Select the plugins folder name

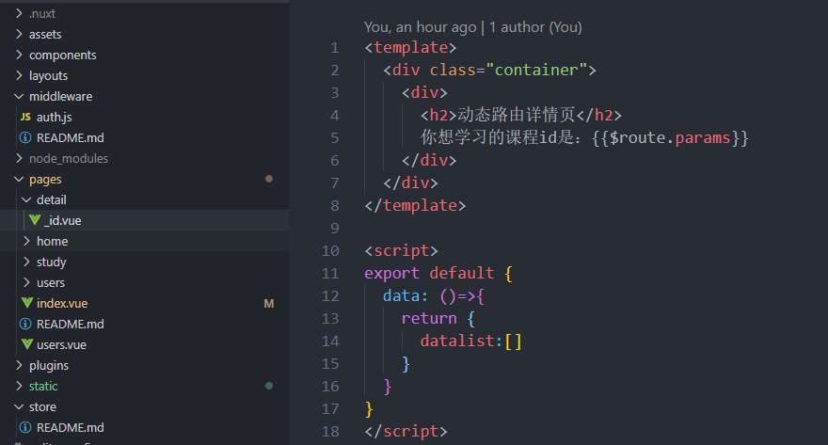(49, 365)
